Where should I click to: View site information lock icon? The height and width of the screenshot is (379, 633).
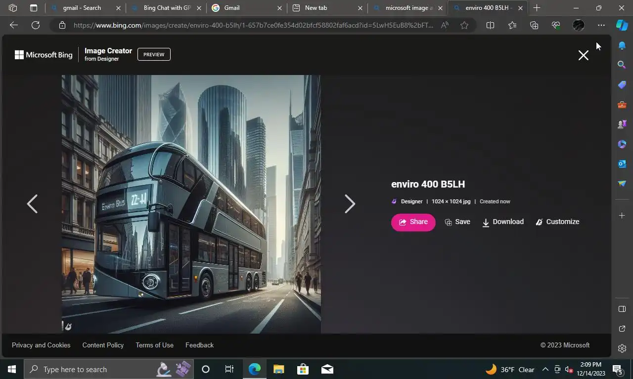click(x=62, y=25)
